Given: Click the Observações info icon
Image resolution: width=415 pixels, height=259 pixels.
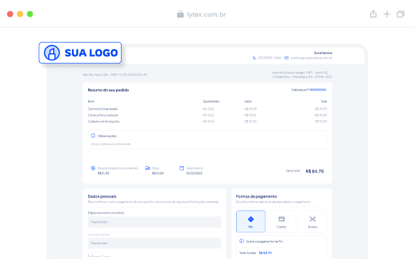Looking at the screenshot, I should pyautogui.click(x=93, y=135).
